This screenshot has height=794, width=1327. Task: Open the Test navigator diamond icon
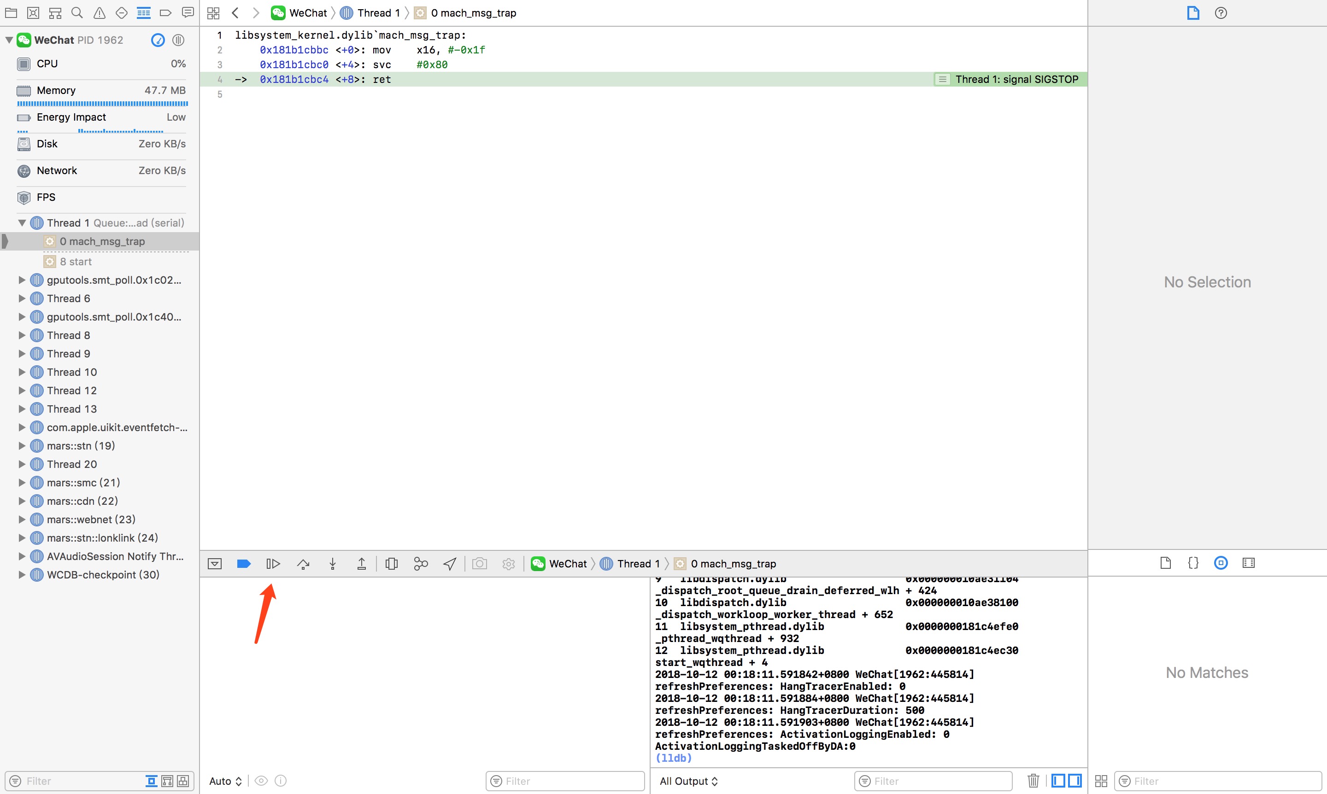coord(122,13)
